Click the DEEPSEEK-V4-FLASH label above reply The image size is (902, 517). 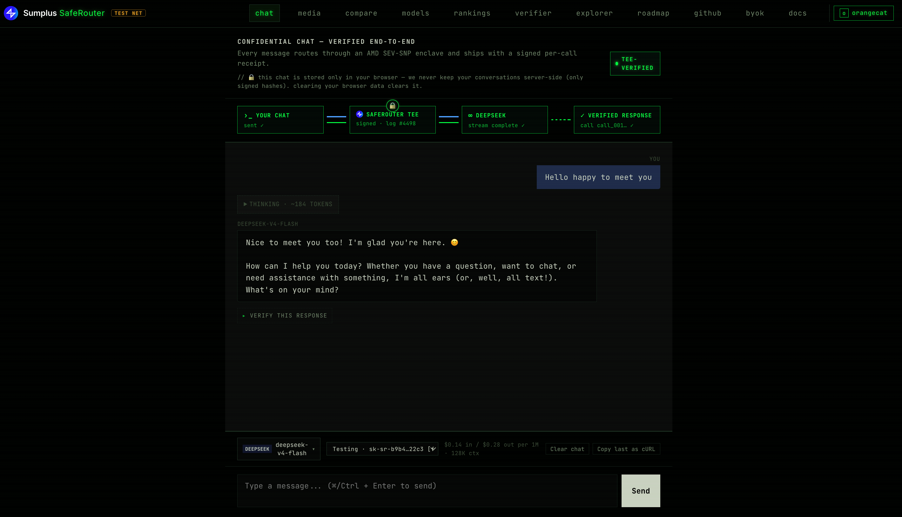coord(268,224)
